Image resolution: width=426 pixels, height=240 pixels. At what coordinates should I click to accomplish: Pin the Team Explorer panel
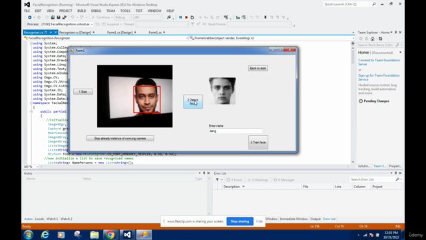395,33
